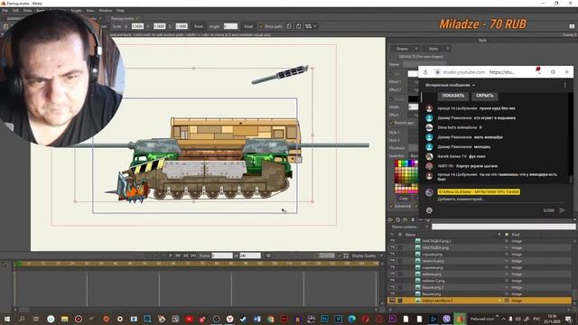Open Viber from the taskbar
578x325 pixels.
(x=447, y=319)
